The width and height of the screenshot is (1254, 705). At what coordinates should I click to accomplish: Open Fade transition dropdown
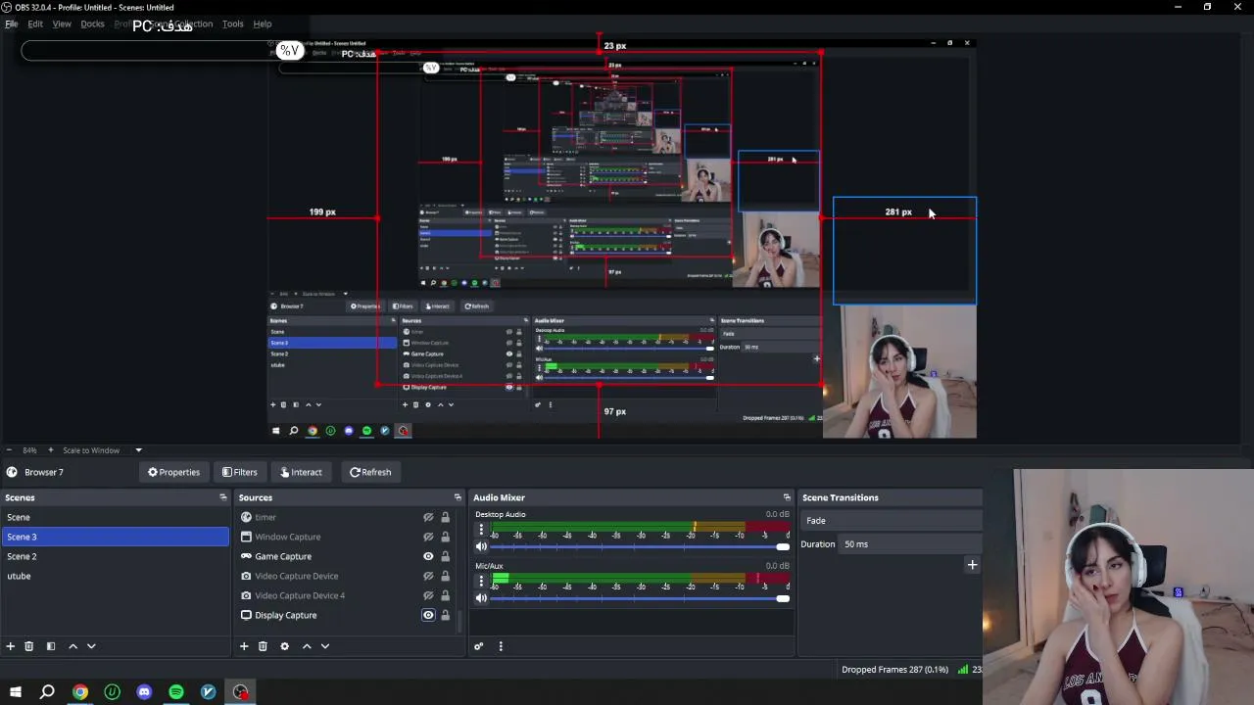tap(891, 521)
